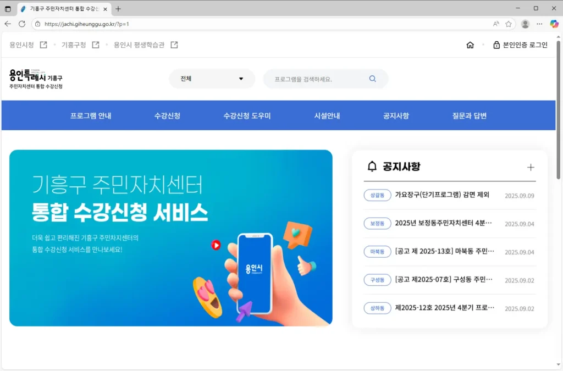Expand all notices with the plus icon

531,167
